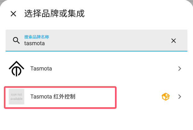Choose the Tasmota 红外控制 label
Viewport: 193px width, 130px height.
[x=53, y=97]
